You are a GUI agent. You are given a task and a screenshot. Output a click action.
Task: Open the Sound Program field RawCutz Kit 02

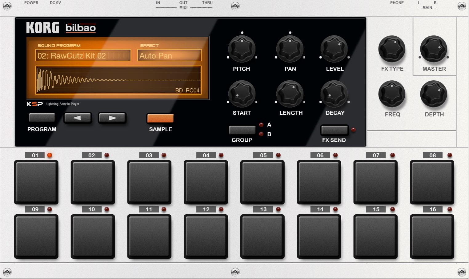(83, 55)
